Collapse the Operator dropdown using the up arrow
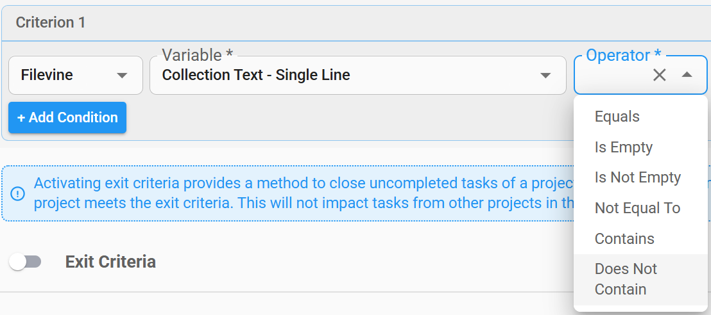The height and width of the screenshot is (315, 711). pyautogui.click(x=687, y=75)
